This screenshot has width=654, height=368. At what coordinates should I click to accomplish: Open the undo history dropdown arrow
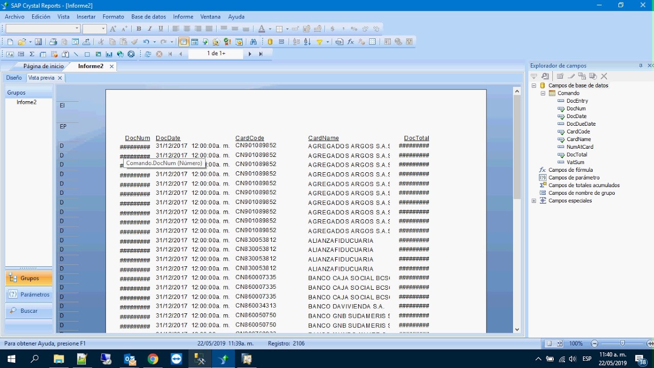point(154,42)
